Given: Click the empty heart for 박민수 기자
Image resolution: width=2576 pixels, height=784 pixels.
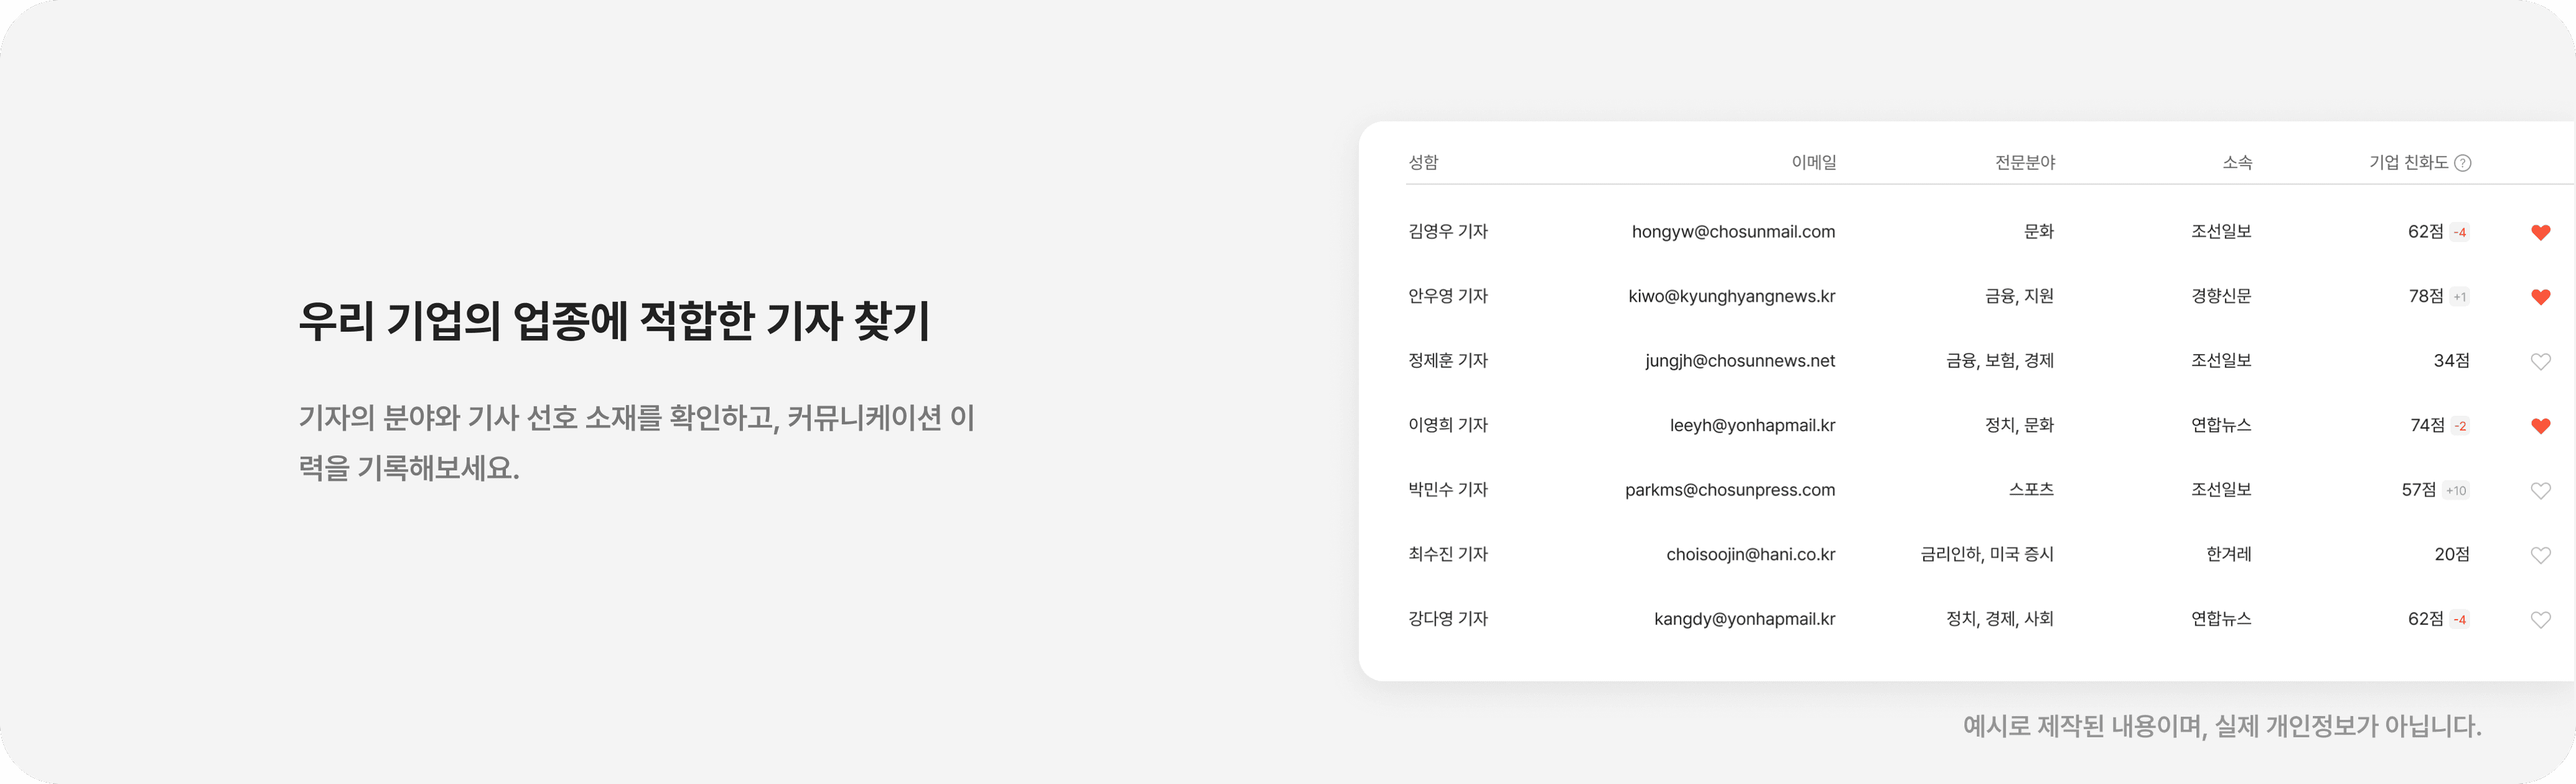Looking at the screenshot, I should [x=2540, y=491].
